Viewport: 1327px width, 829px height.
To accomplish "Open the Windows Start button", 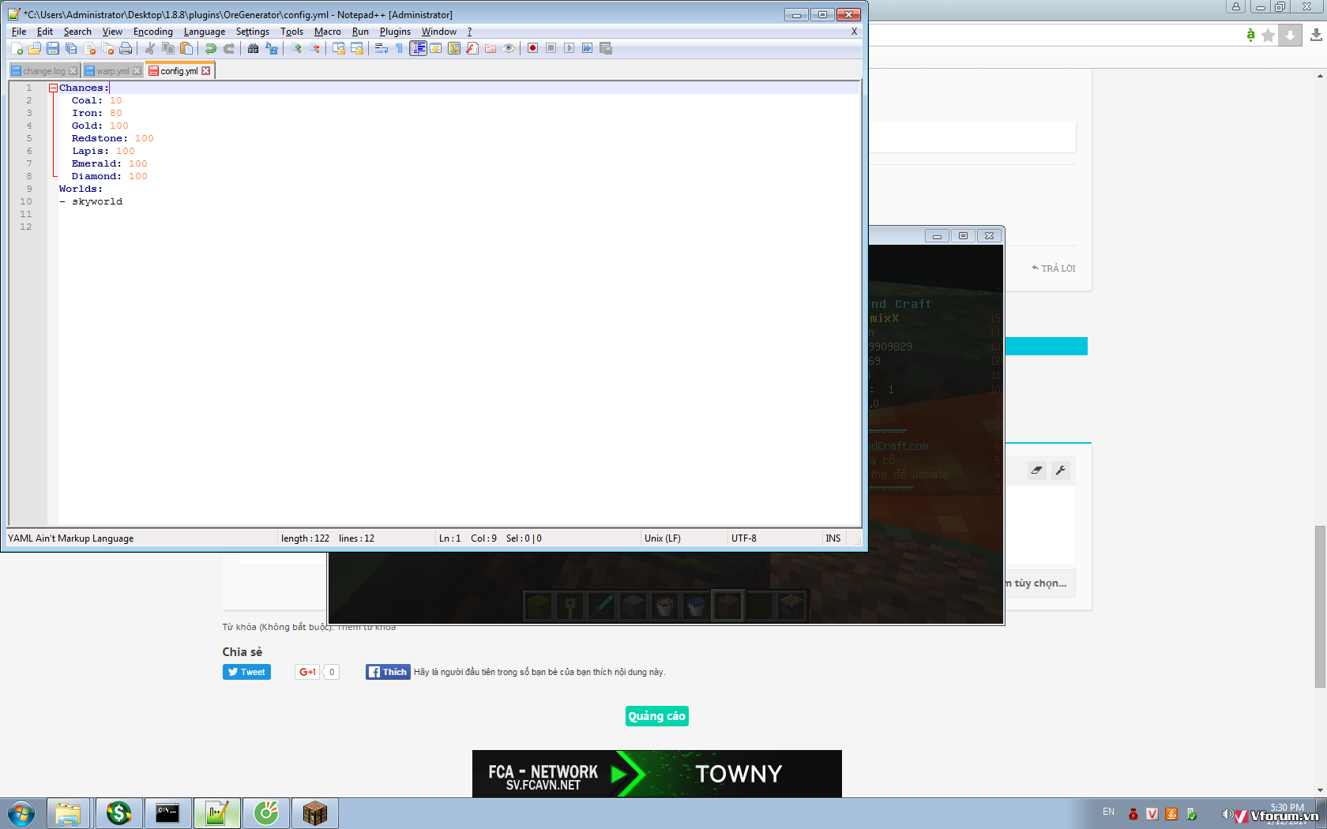I will pos(21,813).
